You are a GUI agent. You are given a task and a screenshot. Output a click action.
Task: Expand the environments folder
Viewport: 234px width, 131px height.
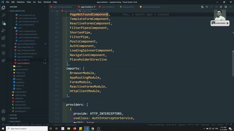20,70
